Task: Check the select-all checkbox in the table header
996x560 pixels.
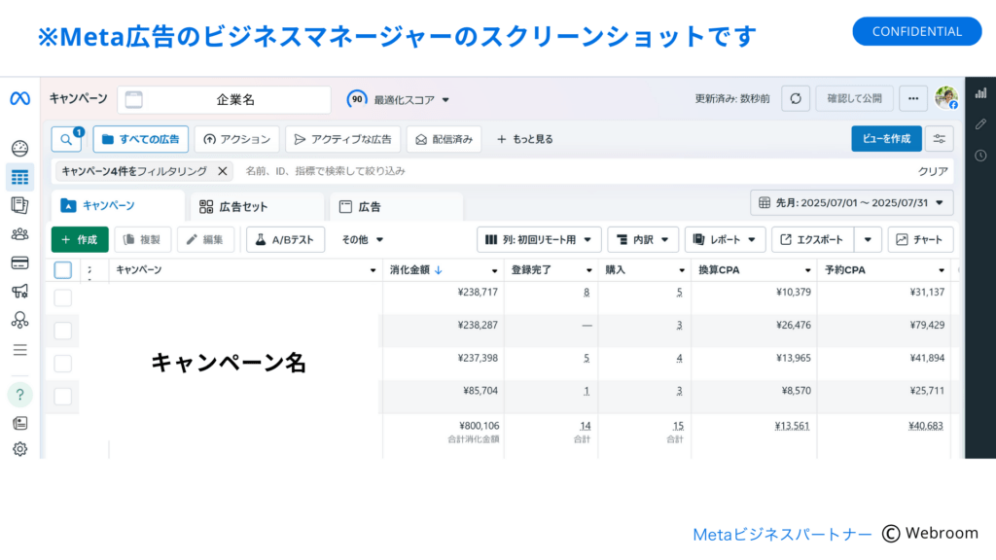Action: (x=62, y=270)
